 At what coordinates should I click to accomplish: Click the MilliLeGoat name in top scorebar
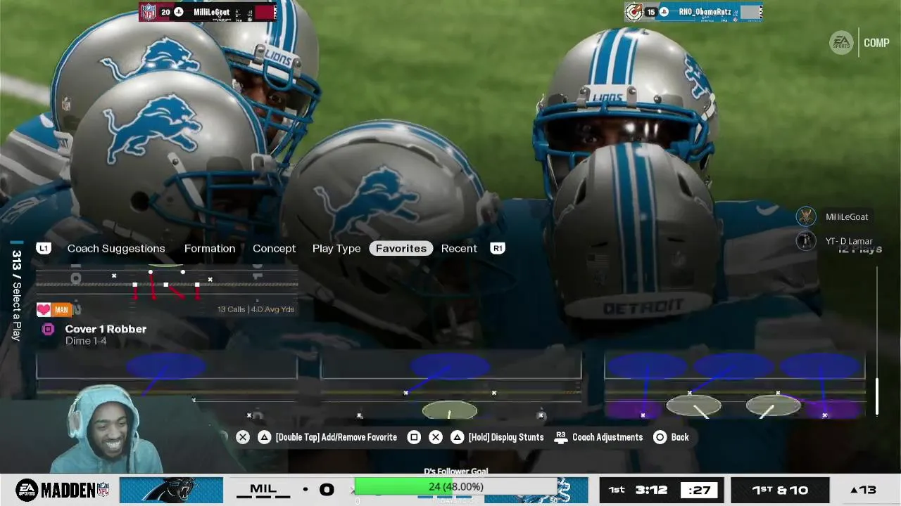[x=212, y=12]
